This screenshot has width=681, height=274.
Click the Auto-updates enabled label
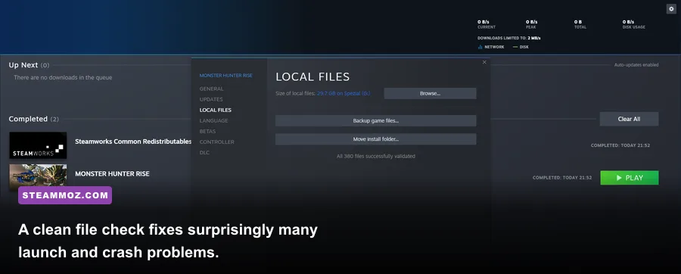[x=636, y=64]
